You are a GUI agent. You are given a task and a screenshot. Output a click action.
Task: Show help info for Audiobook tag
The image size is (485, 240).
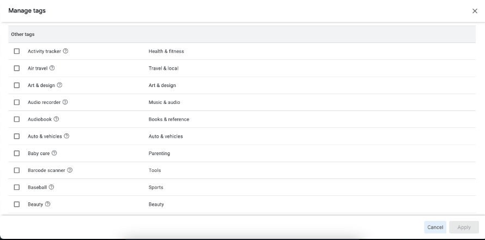(x=56, y=119)
